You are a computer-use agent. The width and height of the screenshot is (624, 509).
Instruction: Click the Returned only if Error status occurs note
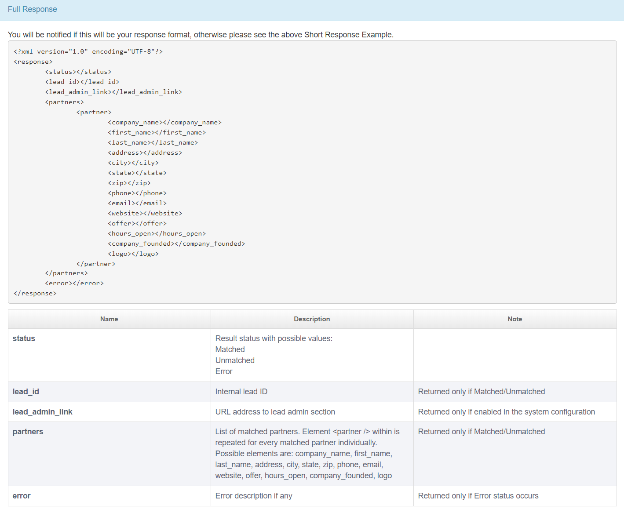(x=478, y=496)
